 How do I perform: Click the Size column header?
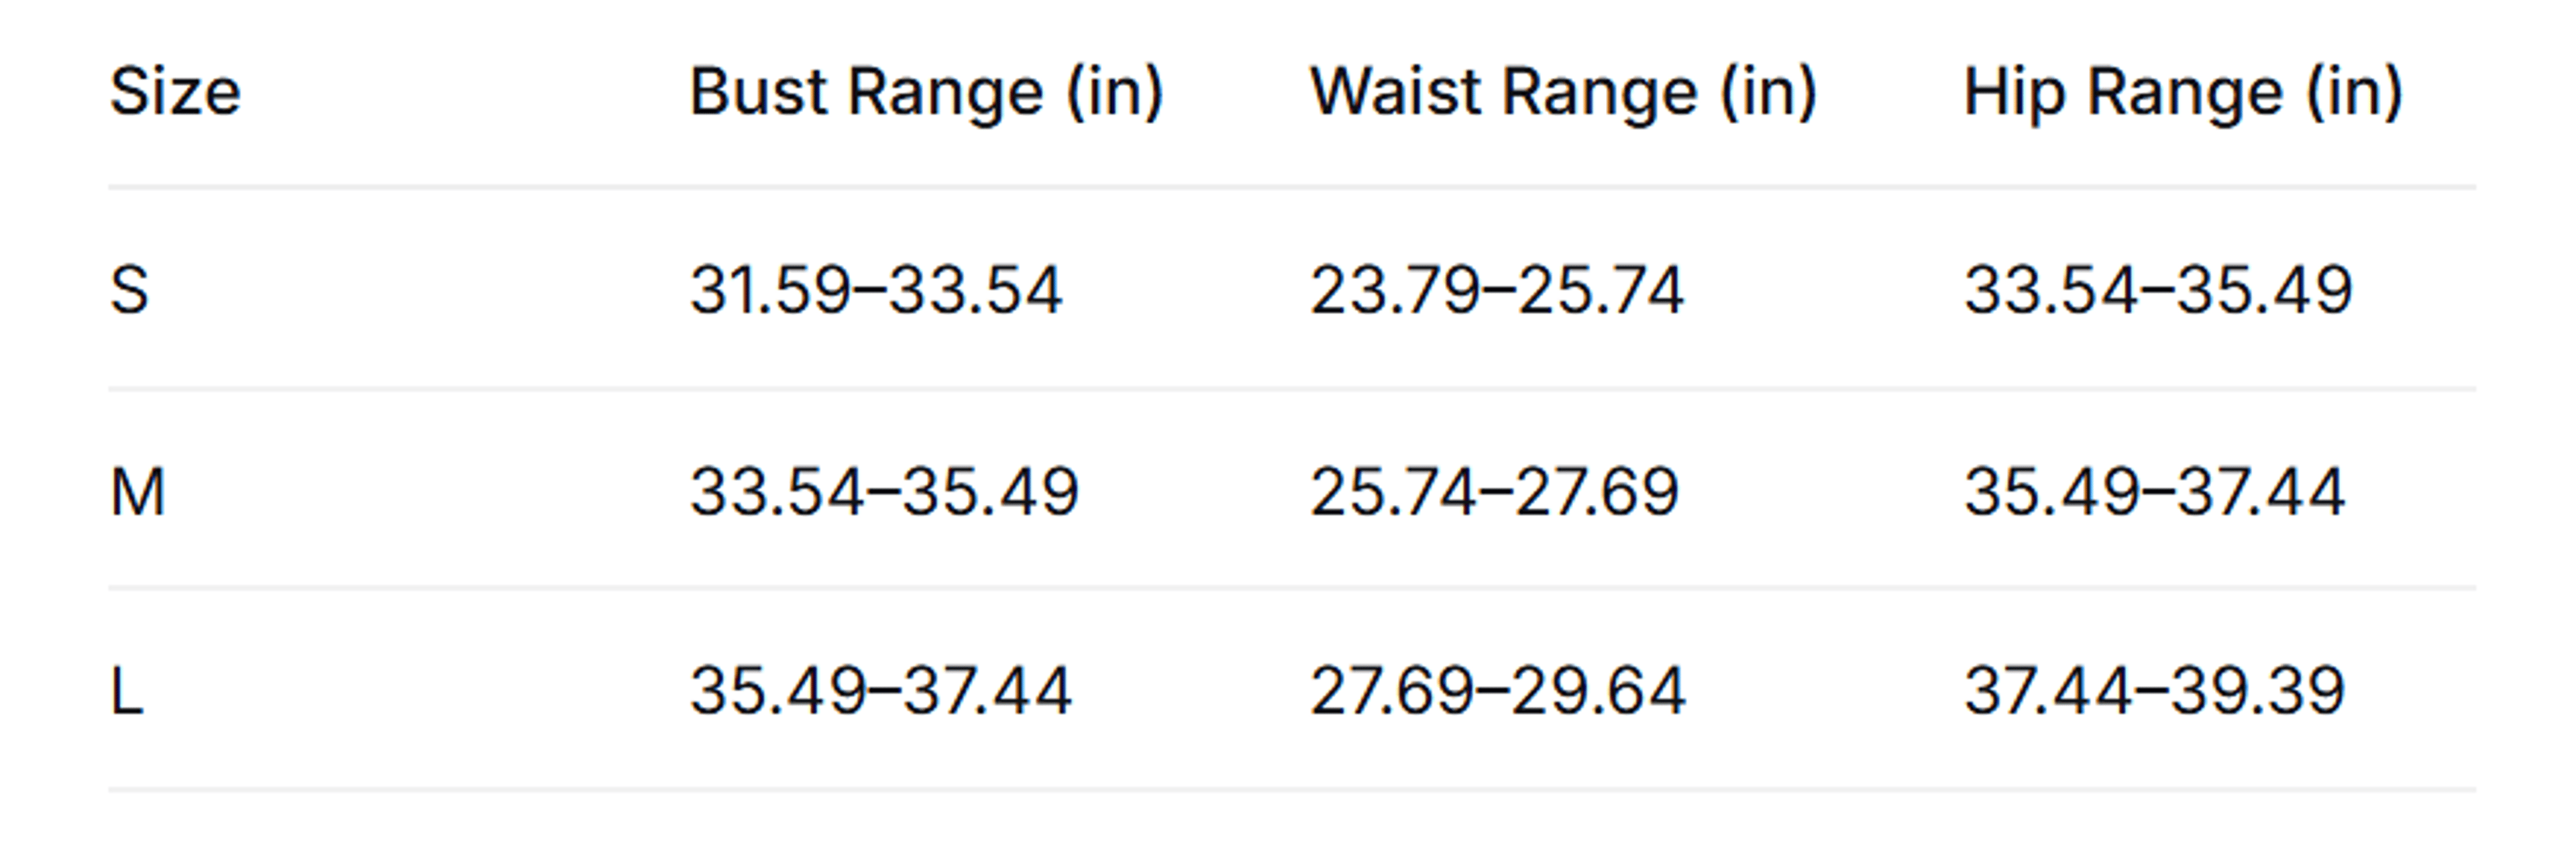pyautogui.click(x=175, y=92)
